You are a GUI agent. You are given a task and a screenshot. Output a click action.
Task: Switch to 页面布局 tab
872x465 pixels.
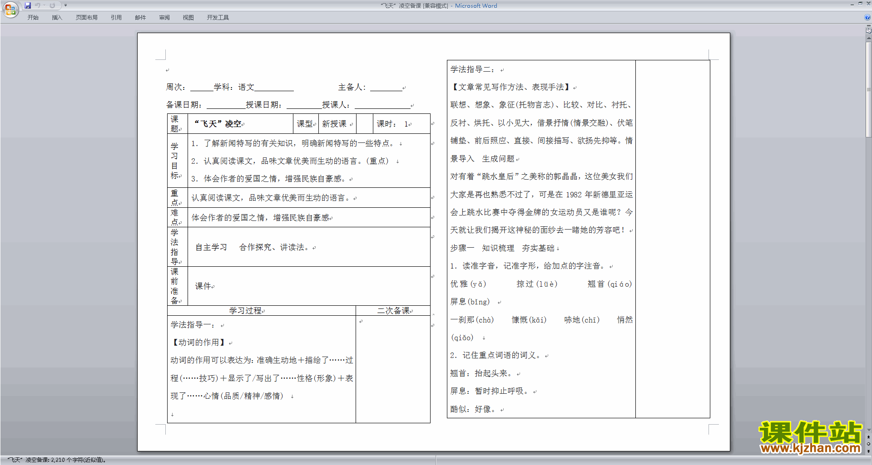[x=87, y=18]
